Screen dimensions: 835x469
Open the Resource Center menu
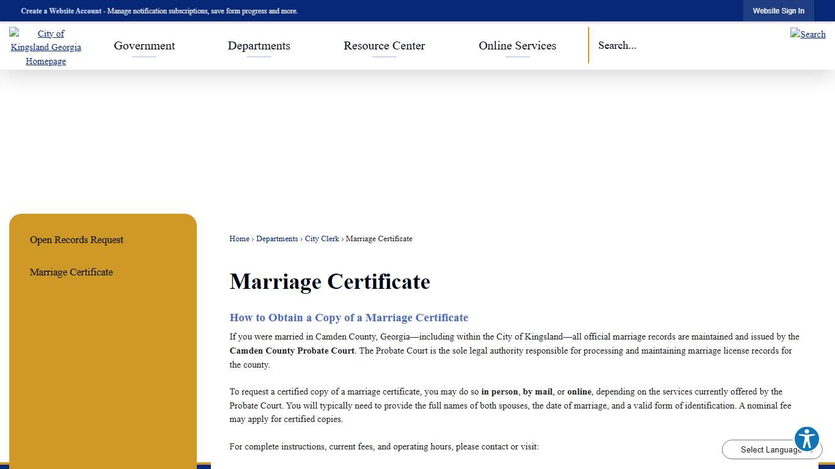(384, 45)
